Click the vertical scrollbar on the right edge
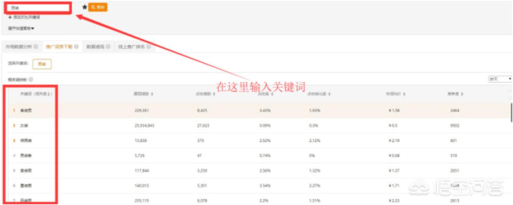The width and height of the screenshot is (513, 205). coord(511,112)
